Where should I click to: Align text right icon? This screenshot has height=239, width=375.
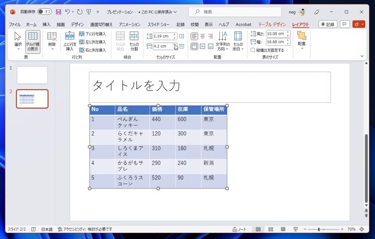click(211, 36)
